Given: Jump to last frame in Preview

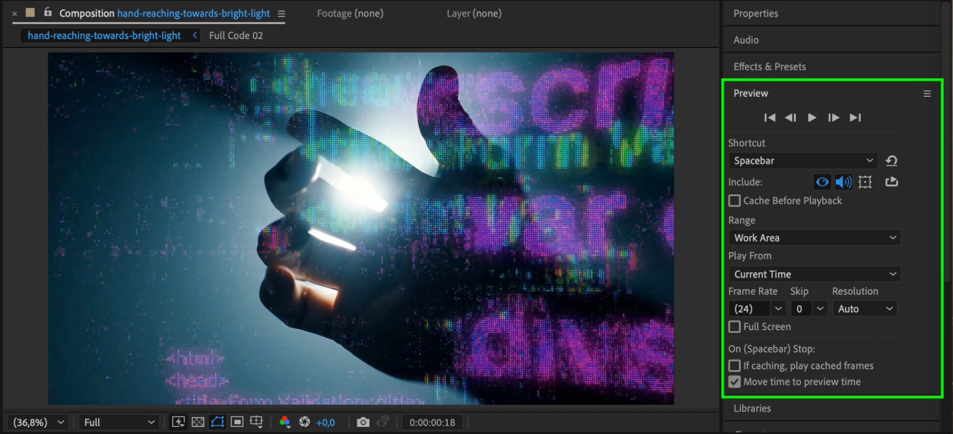Looking at the screenshot, I should [855, 118].
